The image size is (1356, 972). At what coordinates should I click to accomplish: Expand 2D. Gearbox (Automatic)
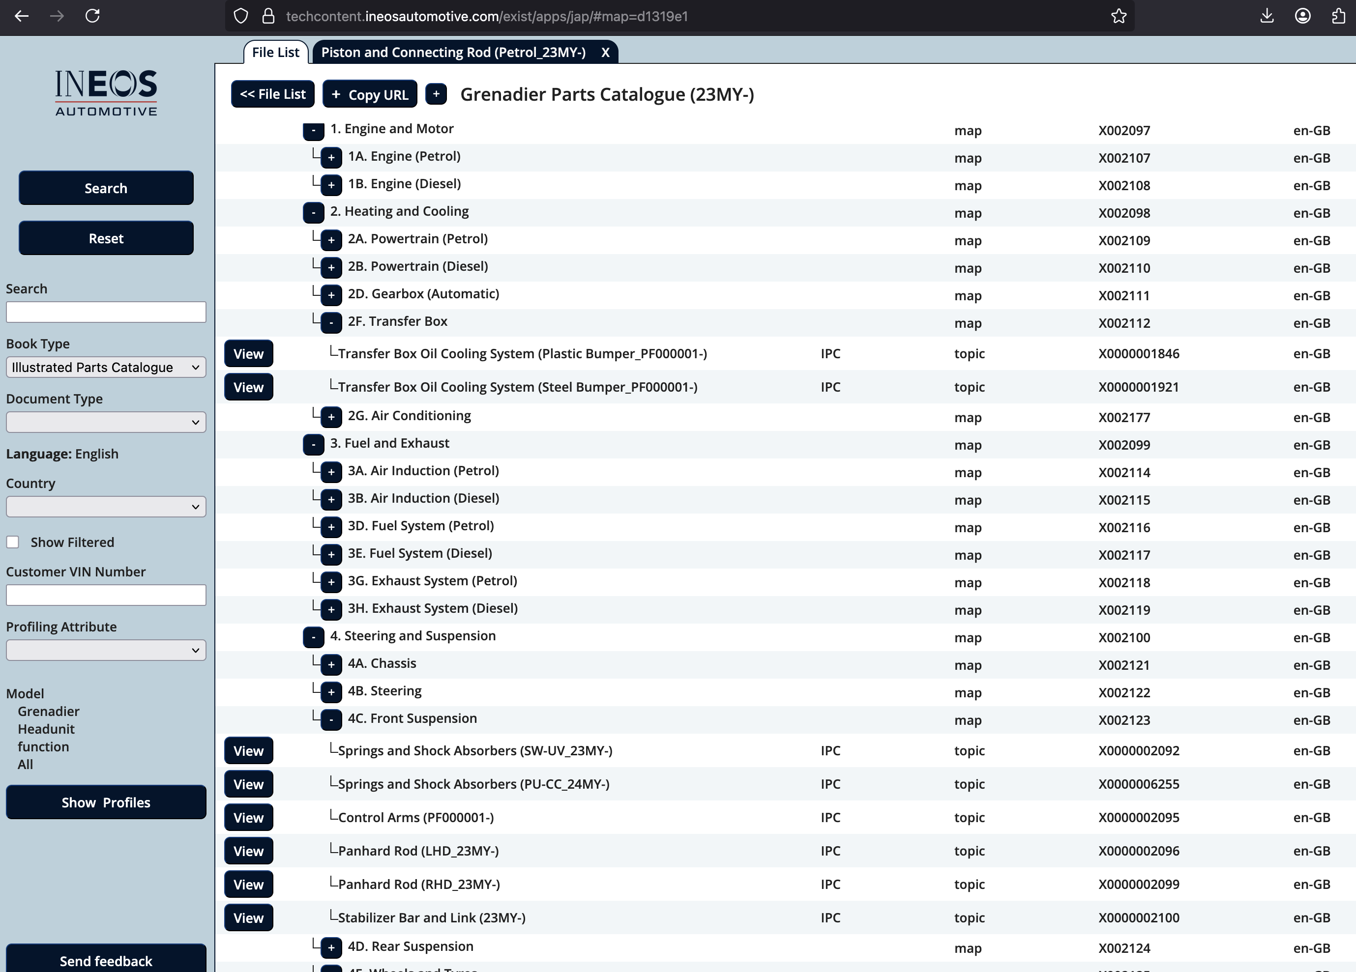331,295
